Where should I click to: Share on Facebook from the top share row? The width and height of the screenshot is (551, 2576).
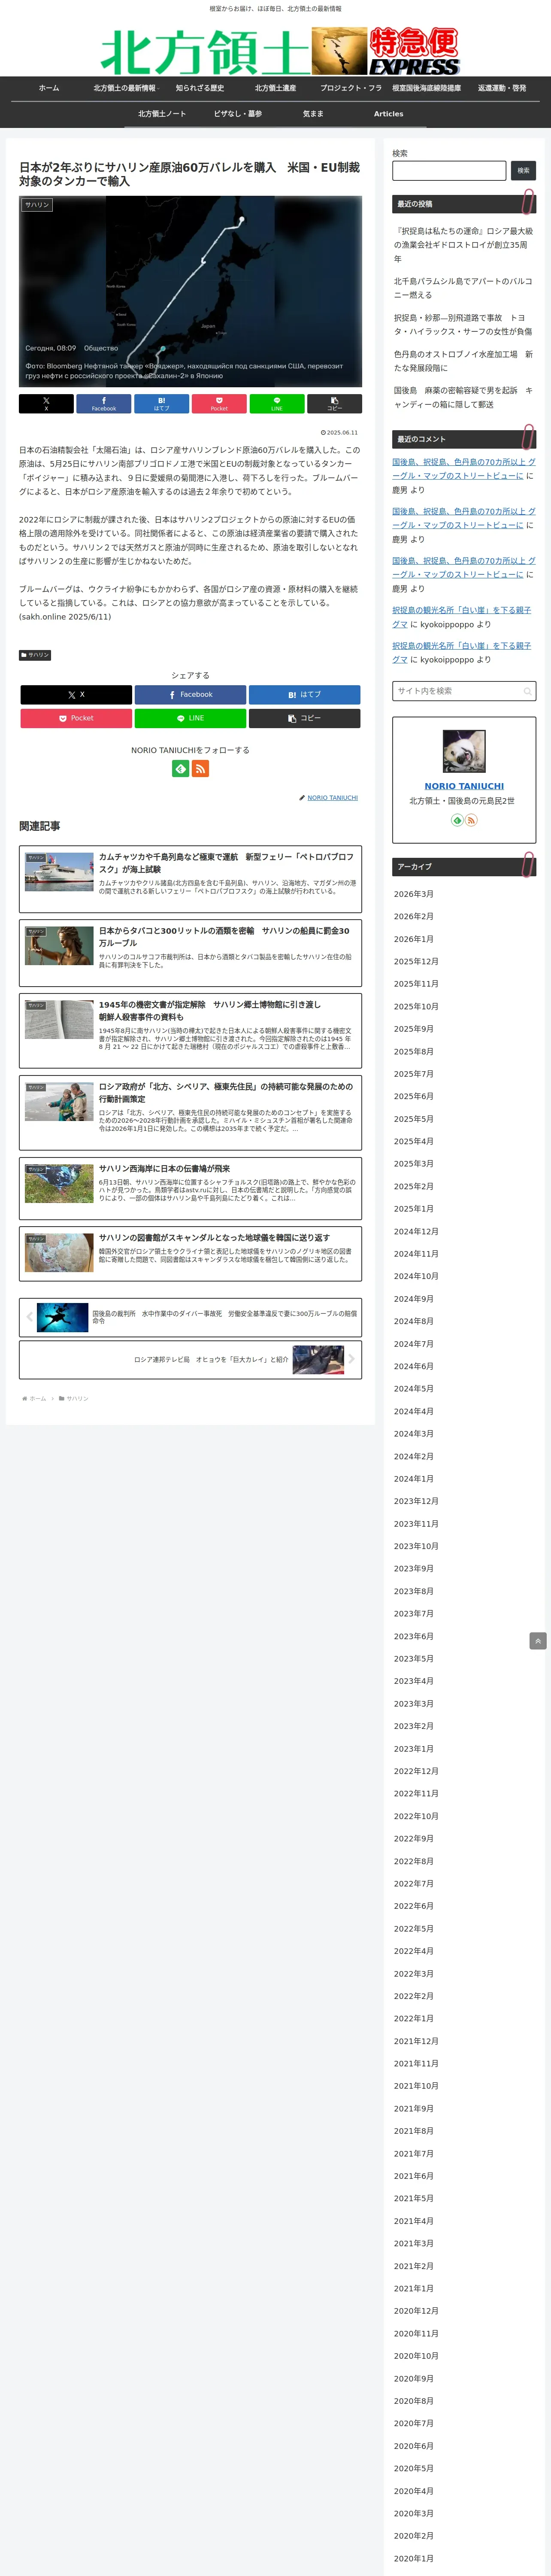coord(104,404)
